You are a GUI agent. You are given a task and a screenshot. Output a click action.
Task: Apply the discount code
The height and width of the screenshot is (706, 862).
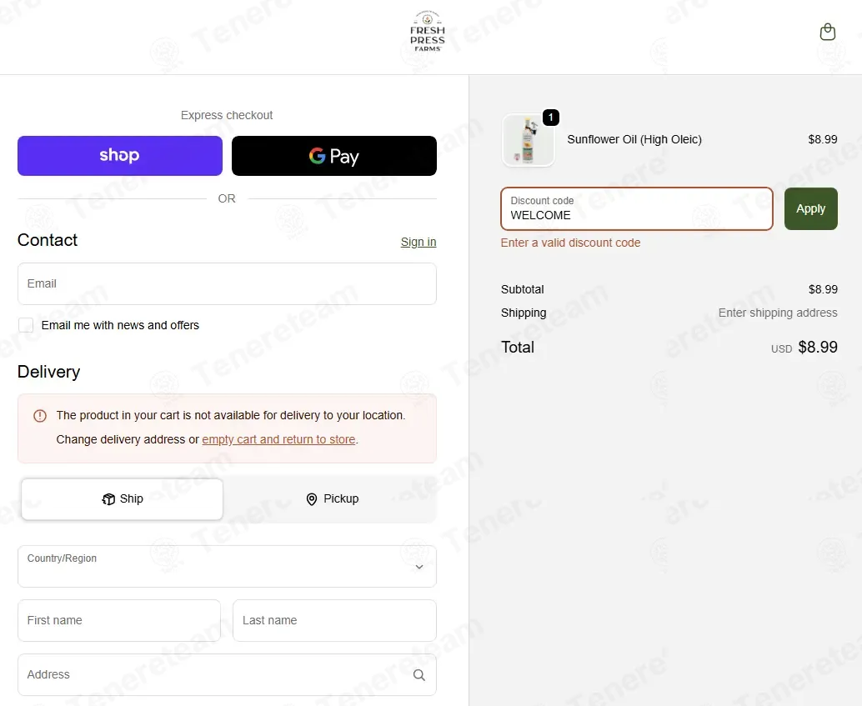coord(811,209)
